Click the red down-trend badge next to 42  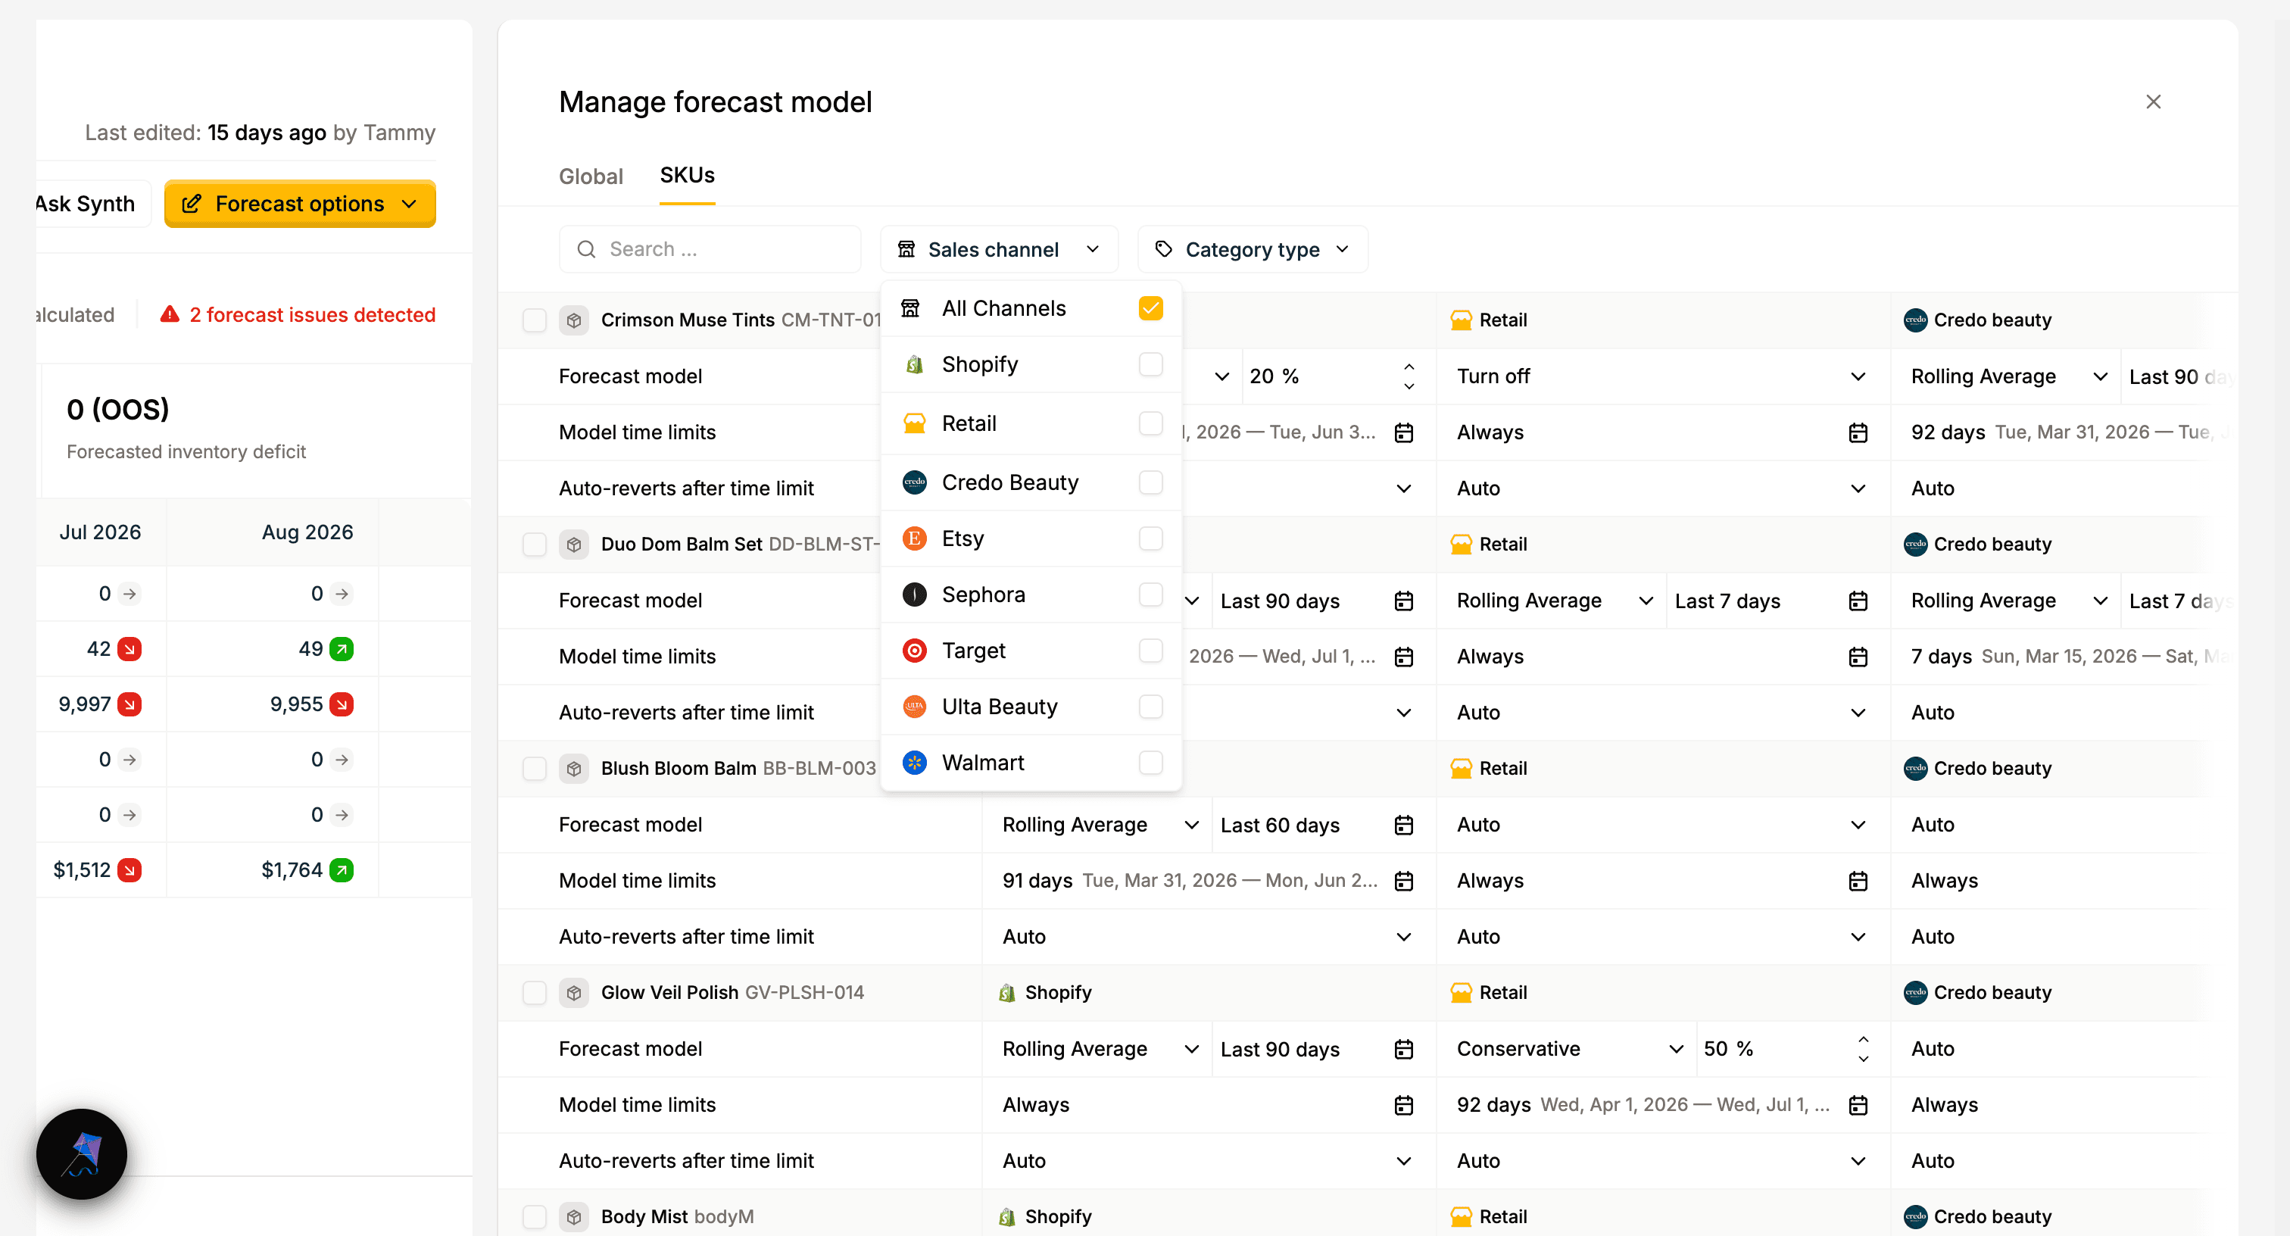tap(129, 649)
